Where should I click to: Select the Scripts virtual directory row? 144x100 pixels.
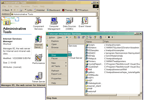[x=113, y=45]
